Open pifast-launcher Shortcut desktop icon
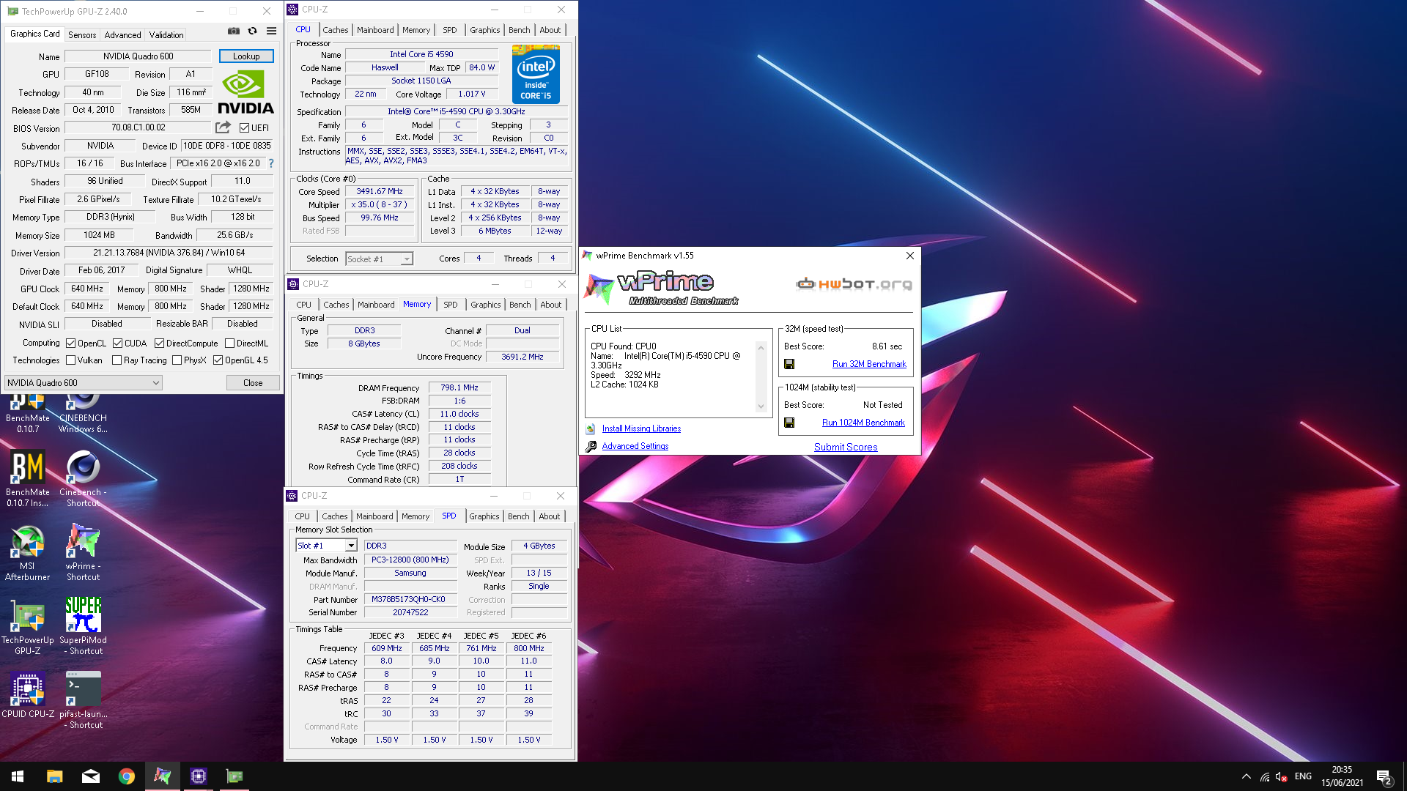The image size is (1407, 791). click(83, 700)
